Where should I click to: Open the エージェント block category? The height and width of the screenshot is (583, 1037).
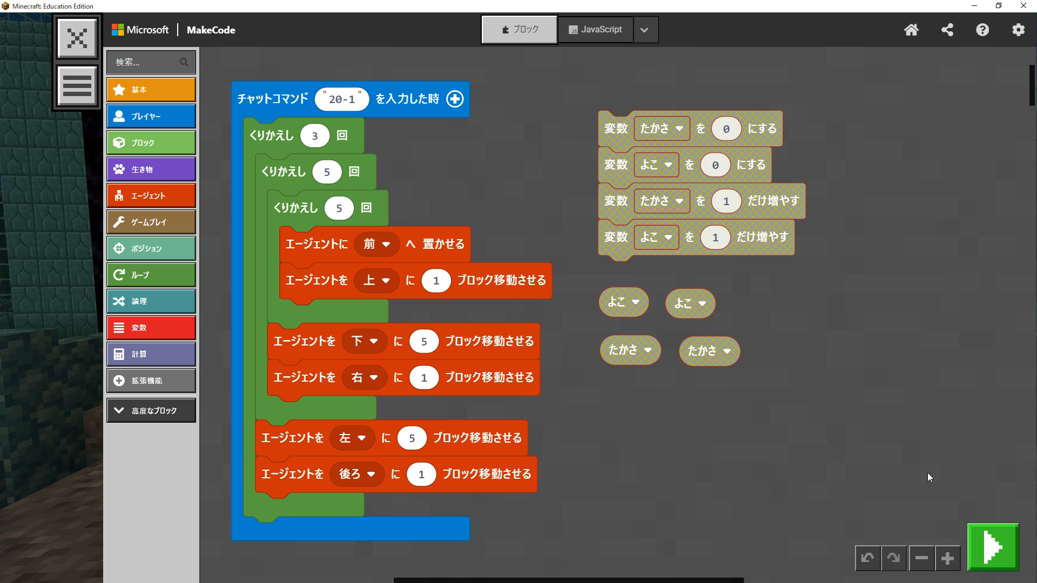pyautogui.click(x=151, y=195)
